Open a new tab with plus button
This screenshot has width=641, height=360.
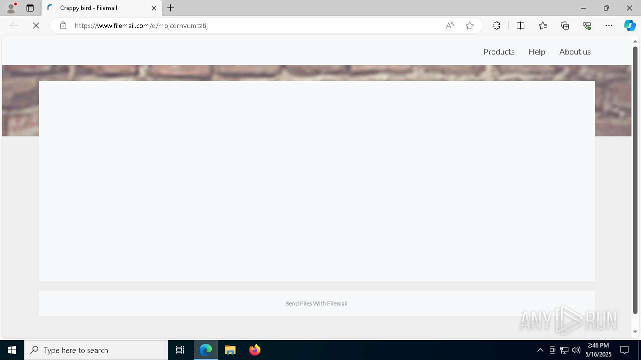coord(171,8)
